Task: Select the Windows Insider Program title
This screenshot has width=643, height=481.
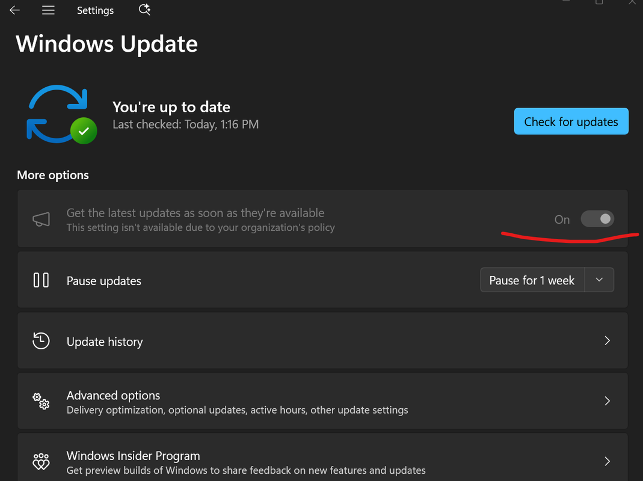Action: (134, 456)
